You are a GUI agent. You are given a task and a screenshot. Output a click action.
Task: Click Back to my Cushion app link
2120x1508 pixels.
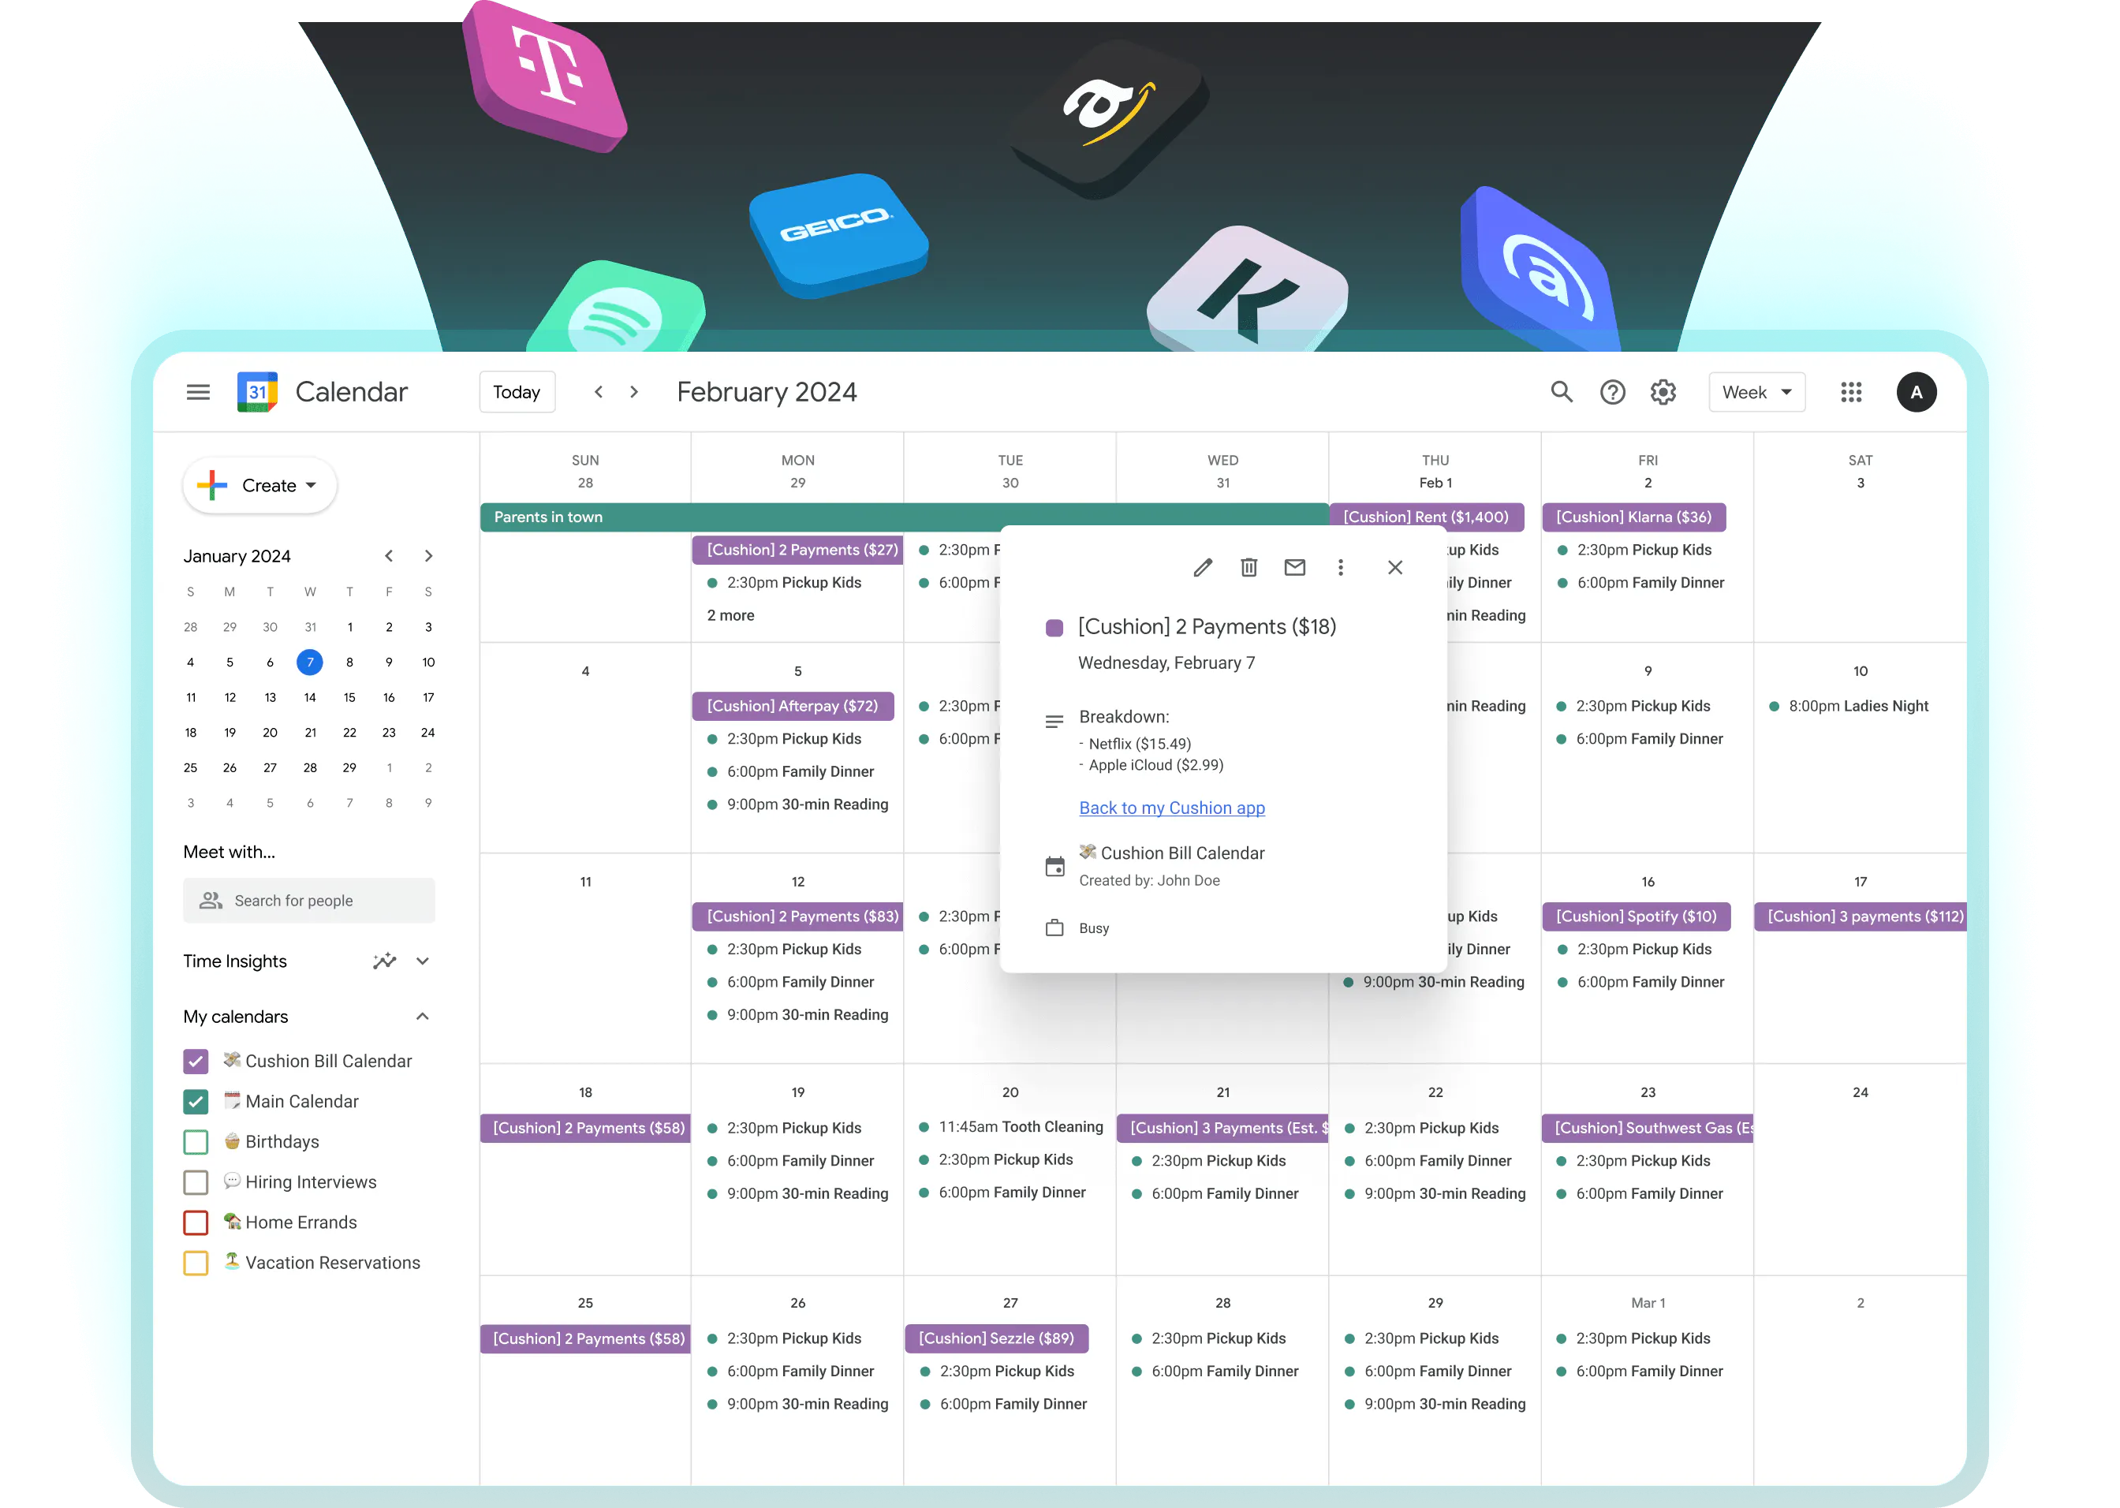coord(1169,806)
